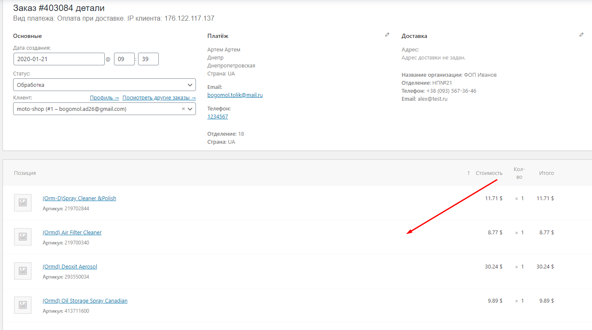Click Артикул 413711600 text
This screenshot has height=330, width=592.
(66, 311)
